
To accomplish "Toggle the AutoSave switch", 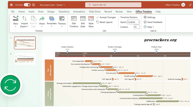I will (x=27, y=5).
